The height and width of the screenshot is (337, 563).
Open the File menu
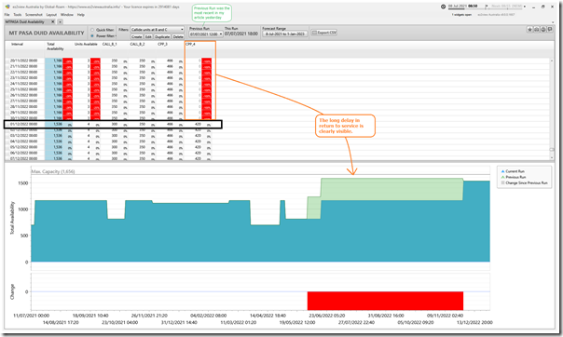pos(7,15)
